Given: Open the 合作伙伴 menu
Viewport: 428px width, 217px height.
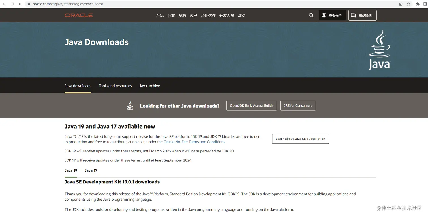Looking at the screenshot, I should (208, 15).
